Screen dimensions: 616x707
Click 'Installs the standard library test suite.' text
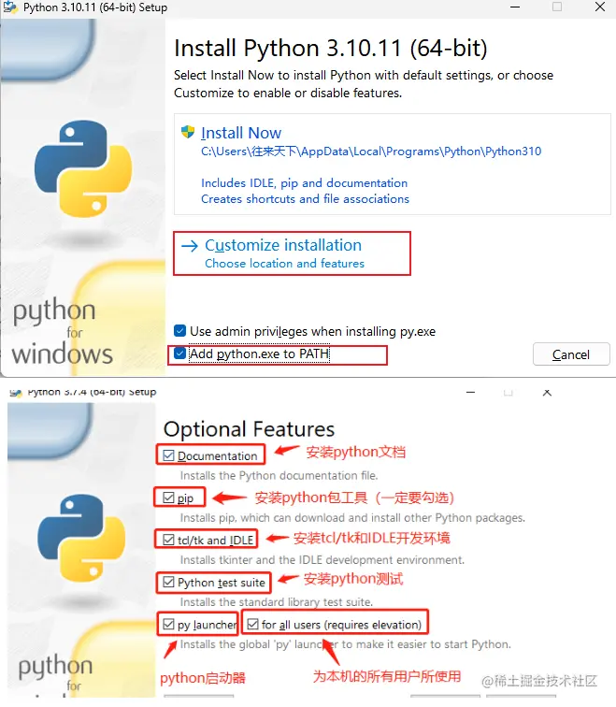point(277,602)
